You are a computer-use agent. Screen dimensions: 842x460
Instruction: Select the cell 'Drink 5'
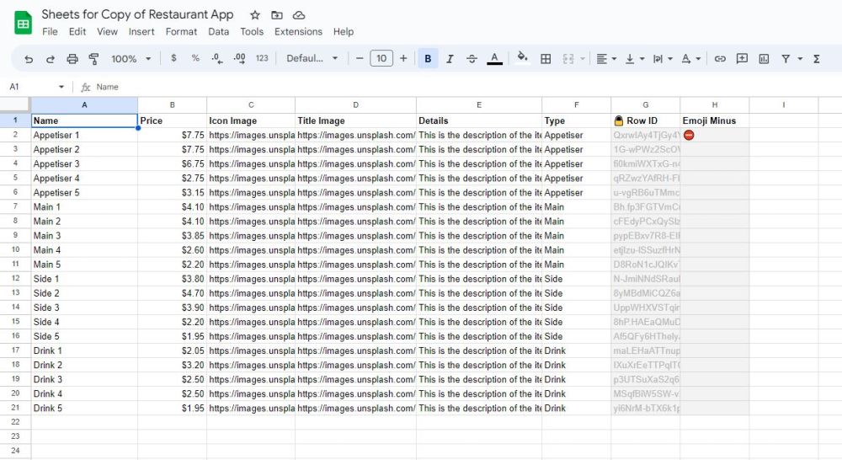[84, 408]
